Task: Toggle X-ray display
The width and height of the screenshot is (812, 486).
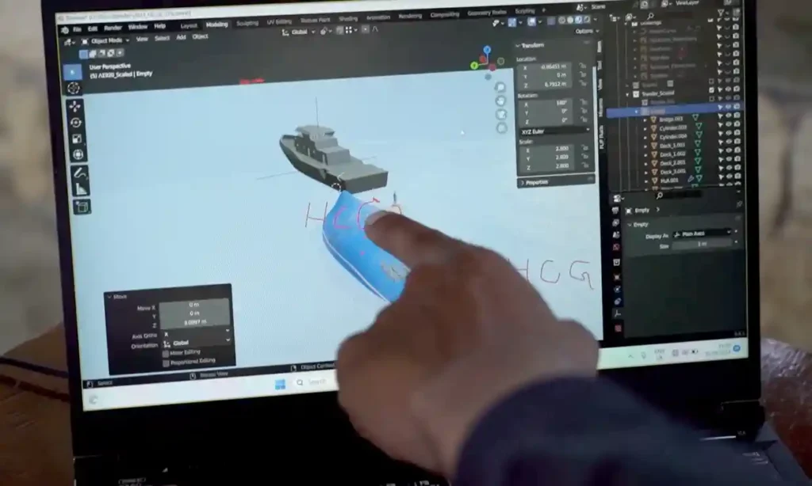Action: 551,21
